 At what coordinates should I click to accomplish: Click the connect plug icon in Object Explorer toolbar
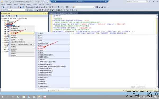tap(7, 16)
